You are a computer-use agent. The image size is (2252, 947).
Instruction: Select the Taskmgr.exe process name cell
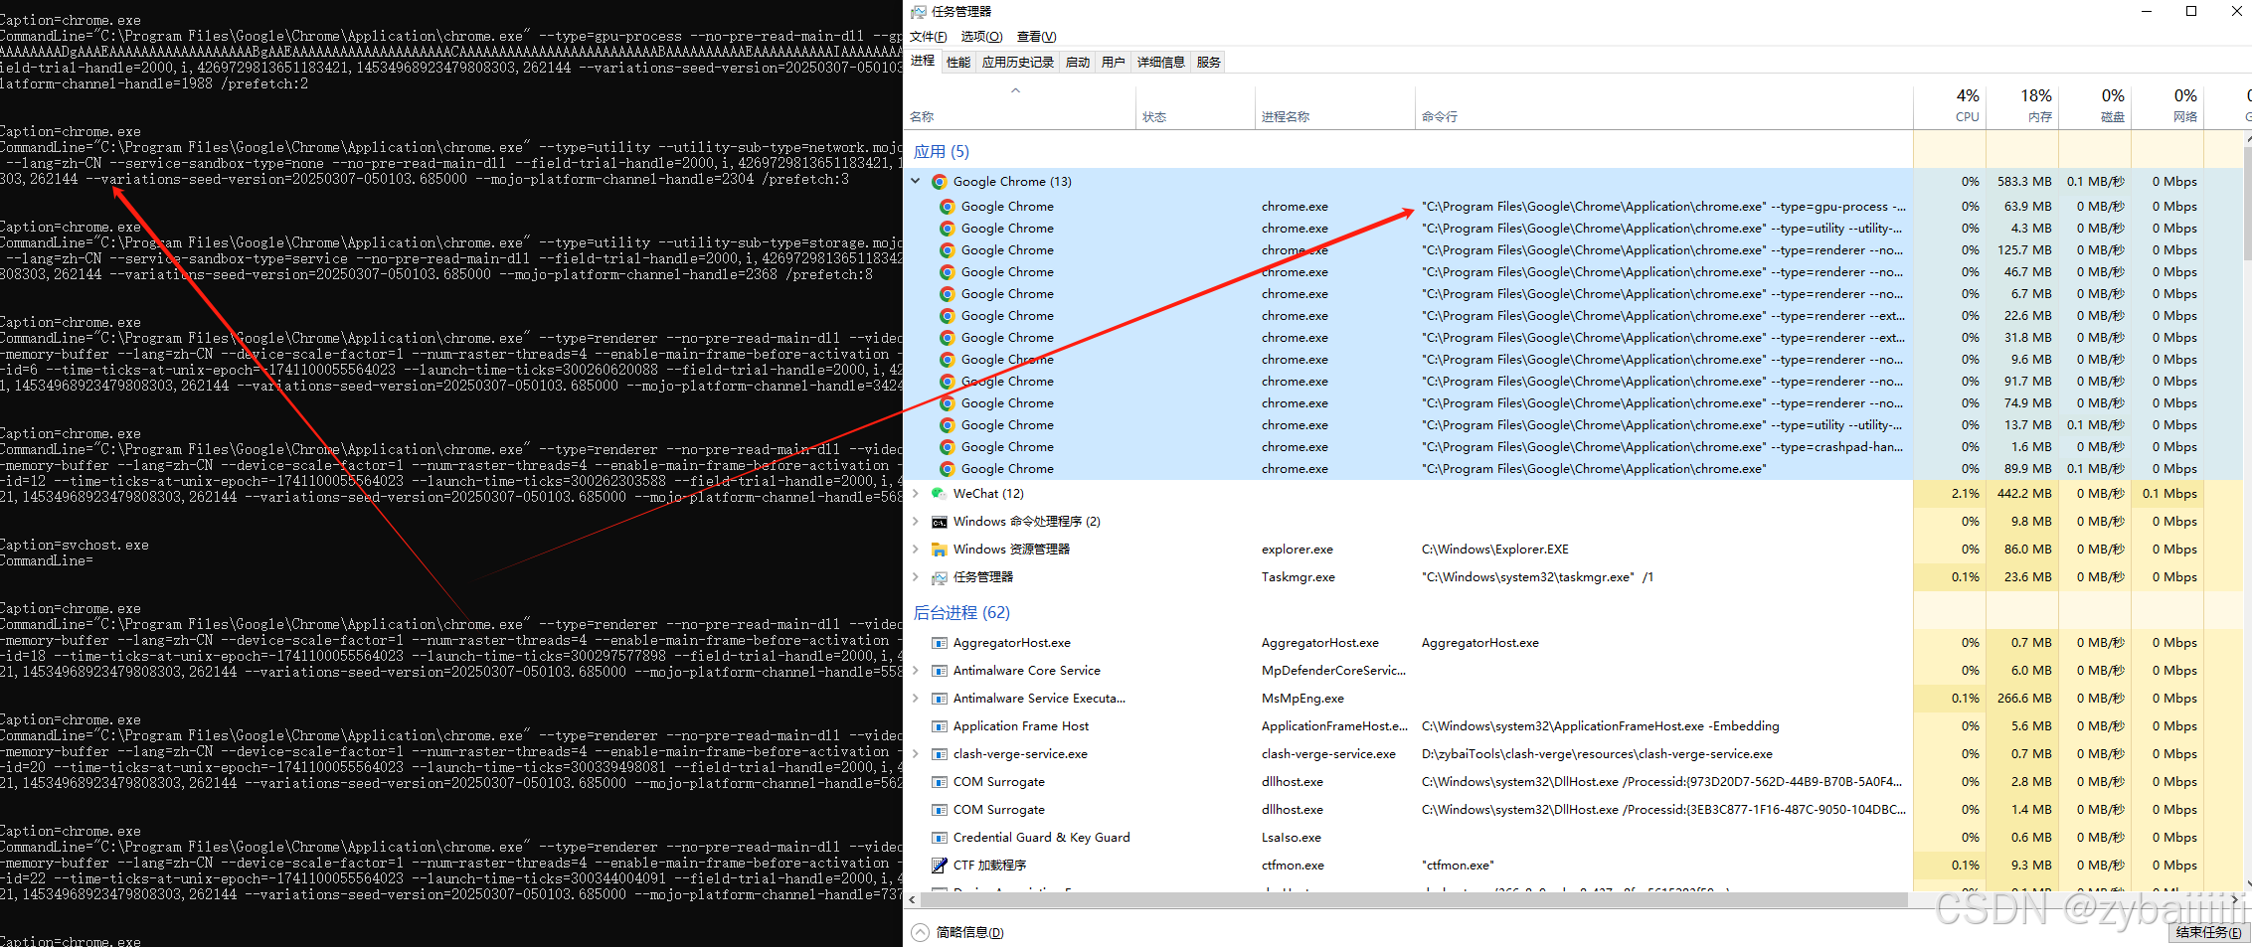[x=1299, y=577]
